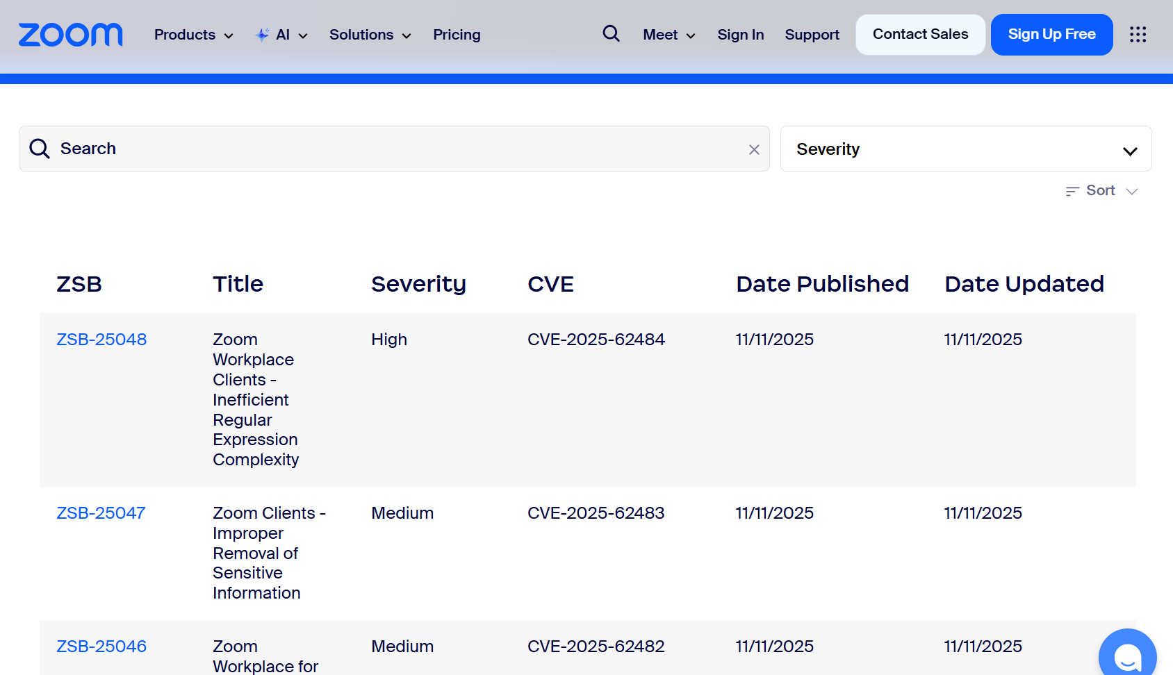Click the Contact Sales button
The height and width of the screenshot is (675, 1173).
[x=920, y=35]
